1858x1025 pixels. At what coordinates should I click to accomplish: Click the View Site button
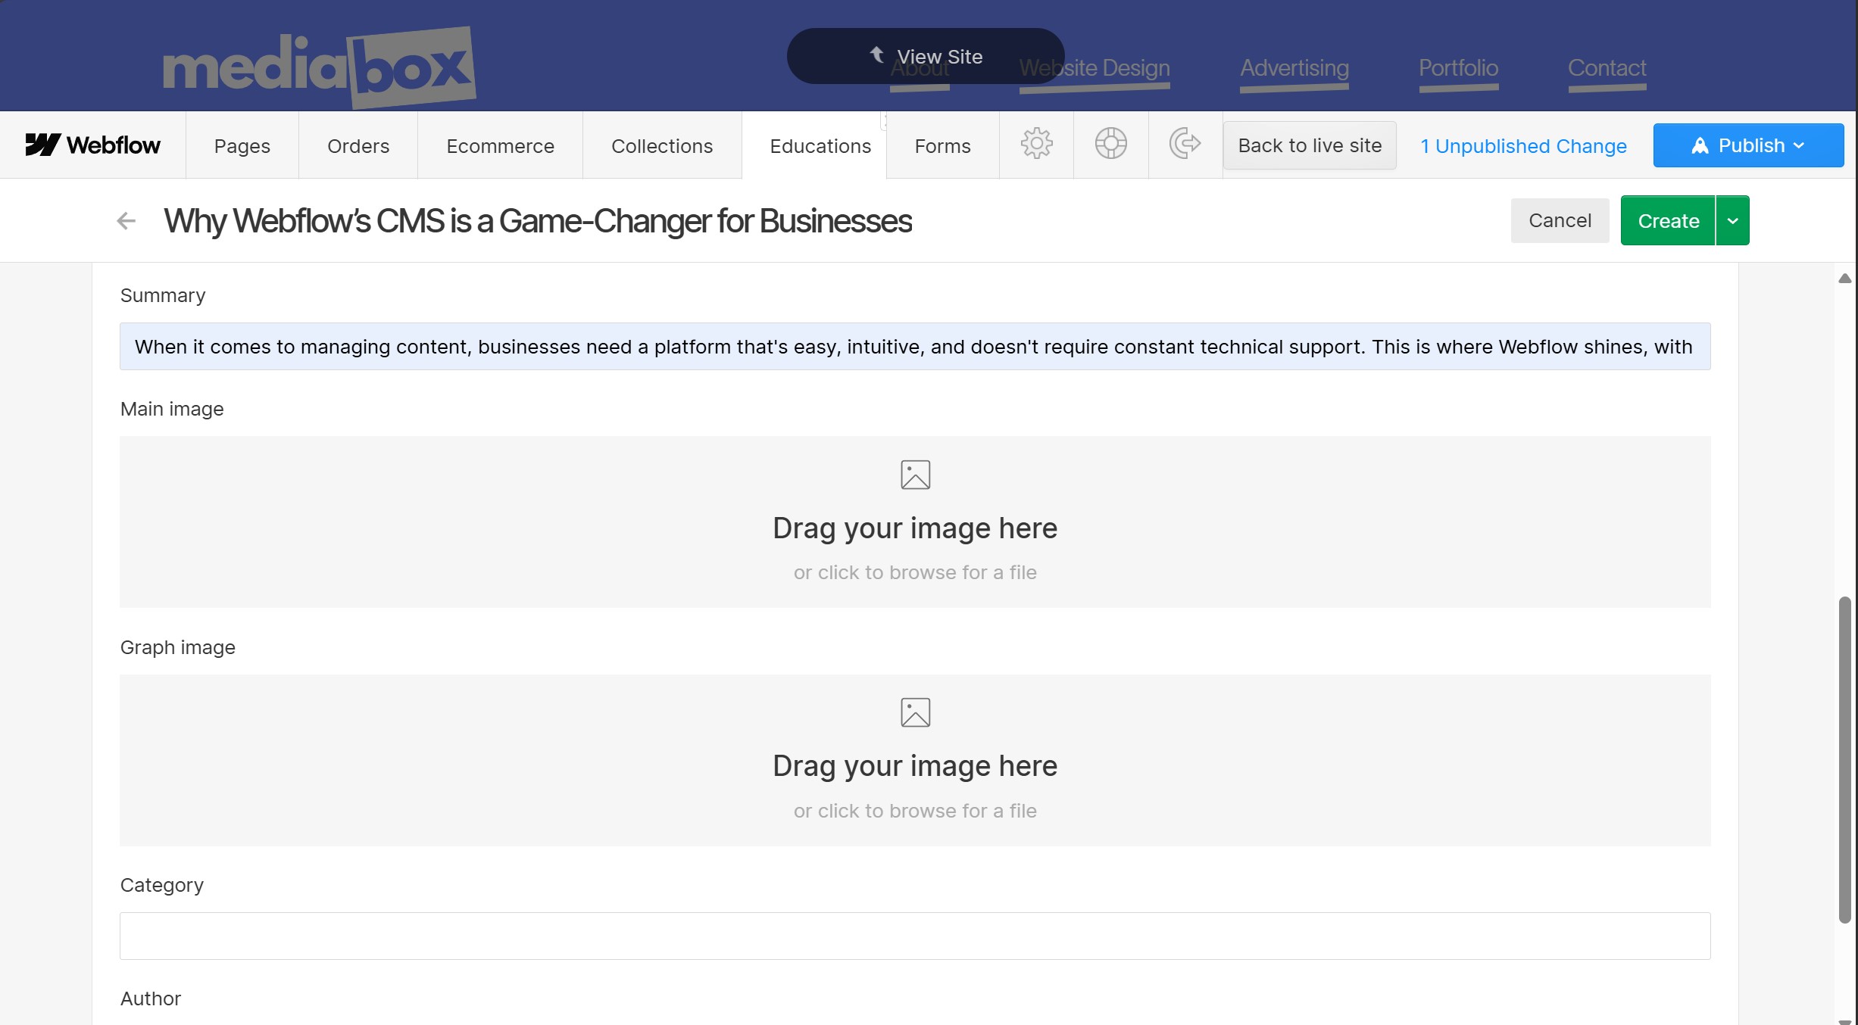point(926,56)
